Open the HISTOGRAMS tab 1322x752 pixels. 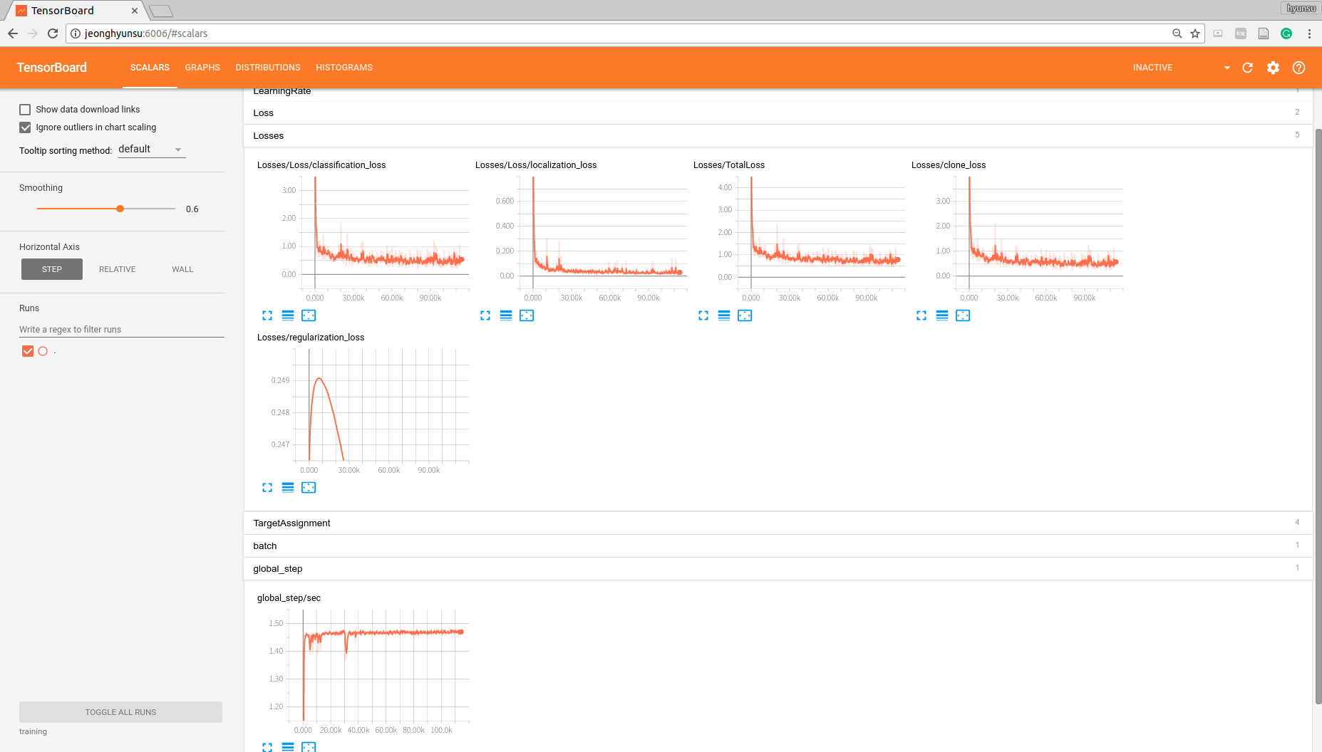pos(344,67)
